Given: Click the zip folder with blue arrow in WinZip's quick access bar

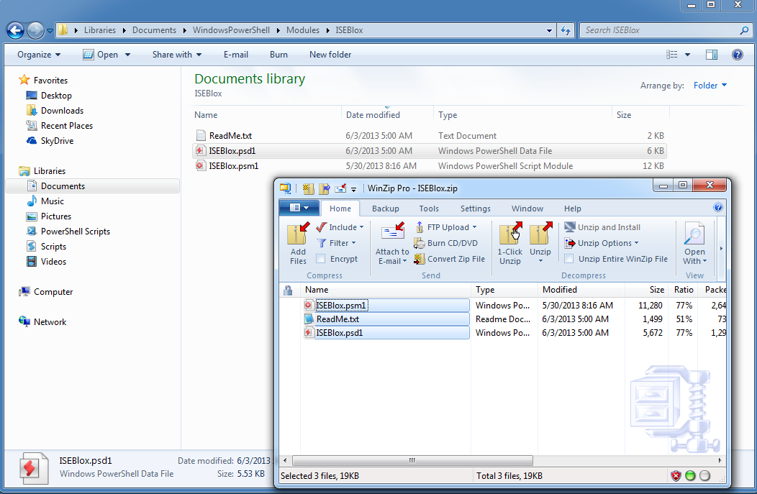Looking at the screenshot, I should click(324, 188).
